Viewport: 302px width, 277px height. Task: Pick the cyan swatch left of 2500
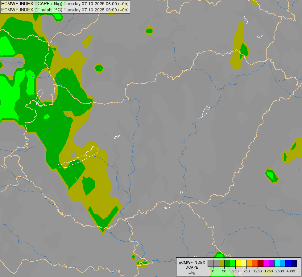click(x=277, y=263)
